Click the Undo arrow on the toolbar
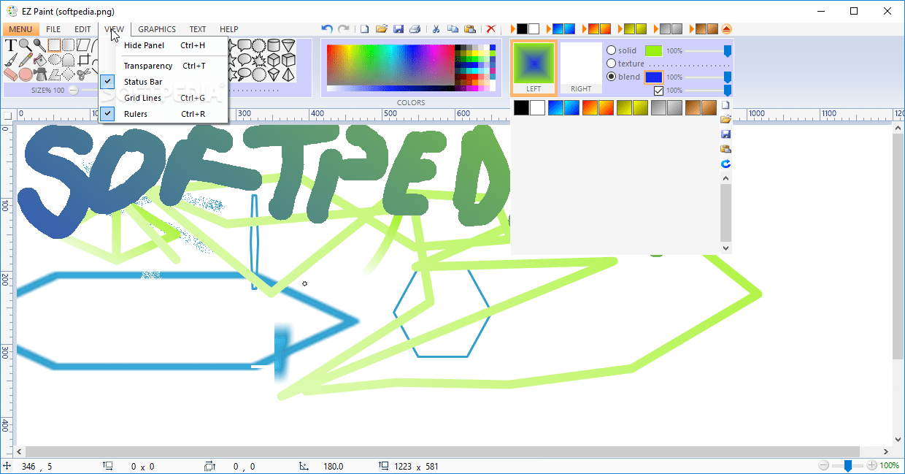The width and height of the screenshot is (905, 474). [x=326, y=28]
